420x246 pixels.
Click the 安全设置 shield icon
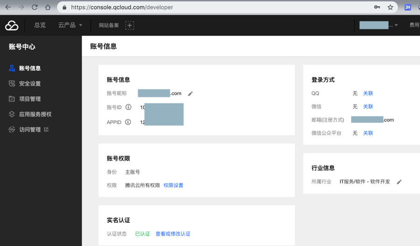(12, 84)
